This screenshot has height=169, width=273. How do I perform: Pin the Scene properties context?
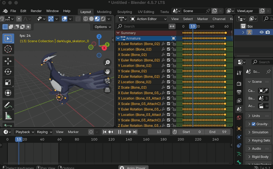[268, 72]
